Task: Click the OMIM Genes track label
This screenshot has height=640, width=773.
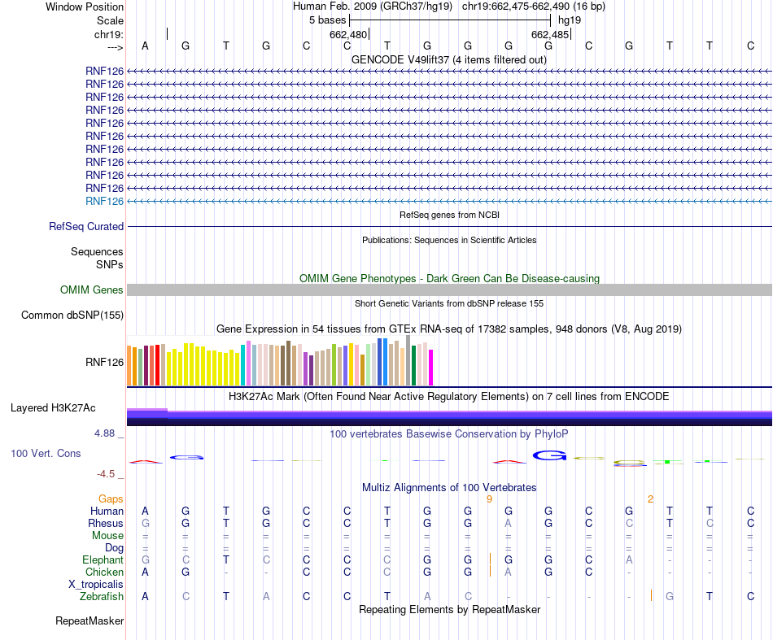Action: pyautogui.click(x=92, y=290)
